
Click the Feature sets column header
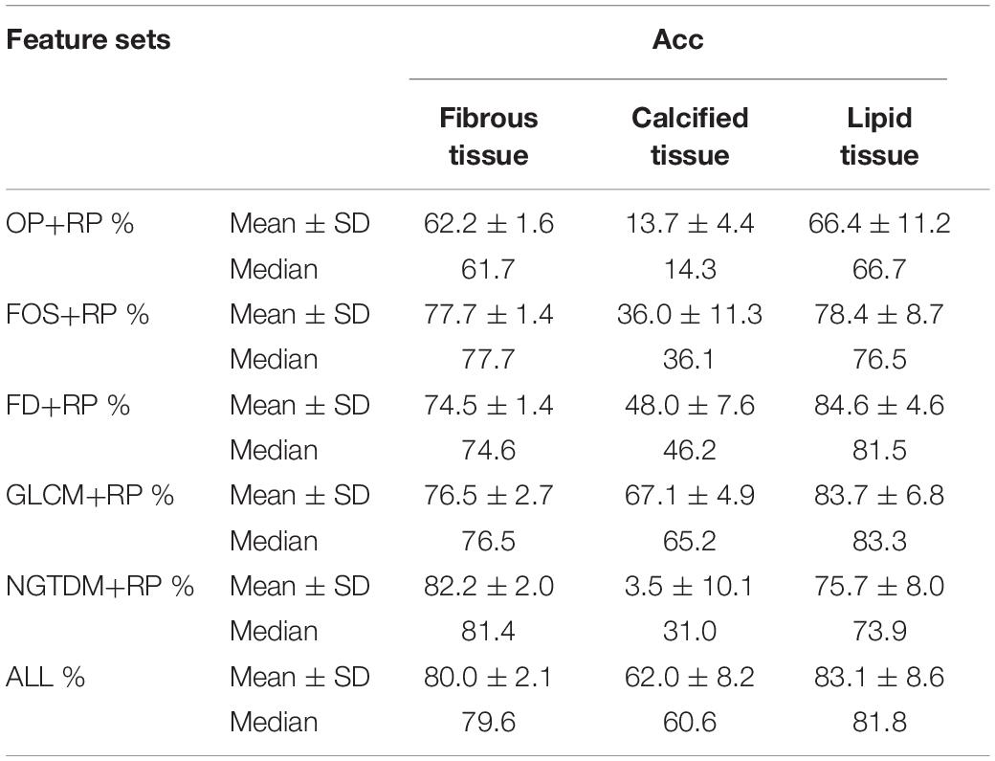(88, 40)
